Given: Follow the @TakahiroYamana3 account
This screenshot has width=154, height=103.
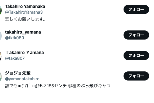Looking at the screenshot, I should point(136,9).
